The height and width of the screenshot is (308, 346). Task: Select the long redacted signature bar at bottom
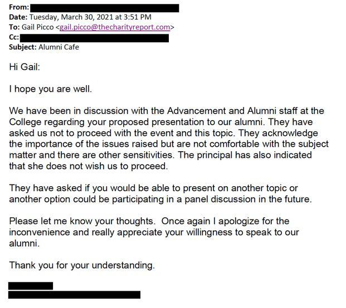[74, 295]
